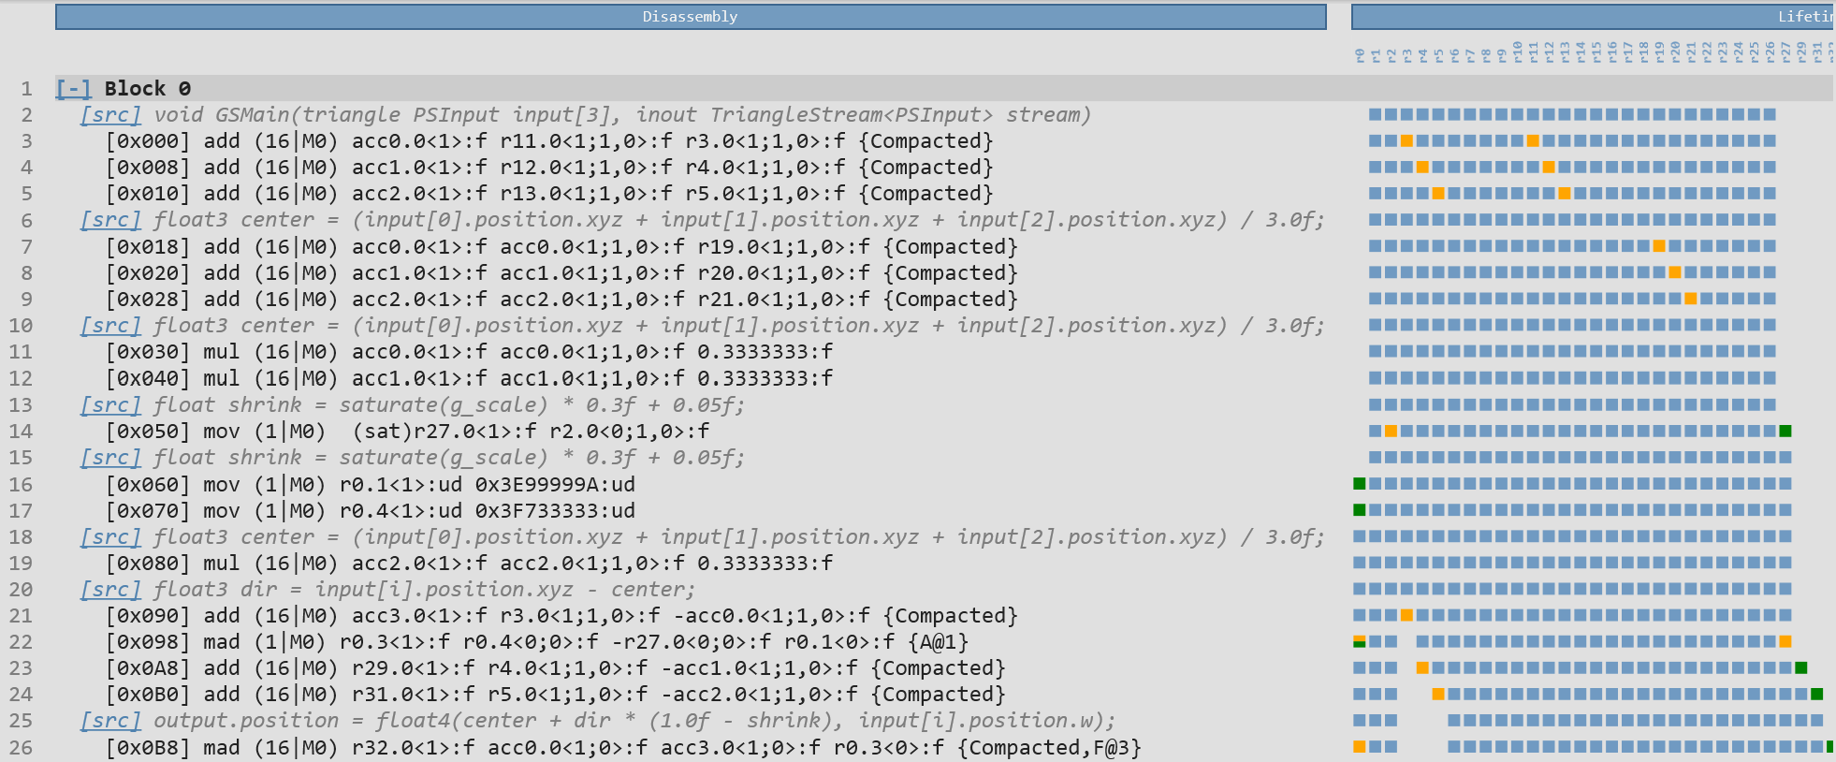The width and height of the screenshot is (1836, 762).
Task: Open the [src] link on line 6
Action: click(110, 220)
